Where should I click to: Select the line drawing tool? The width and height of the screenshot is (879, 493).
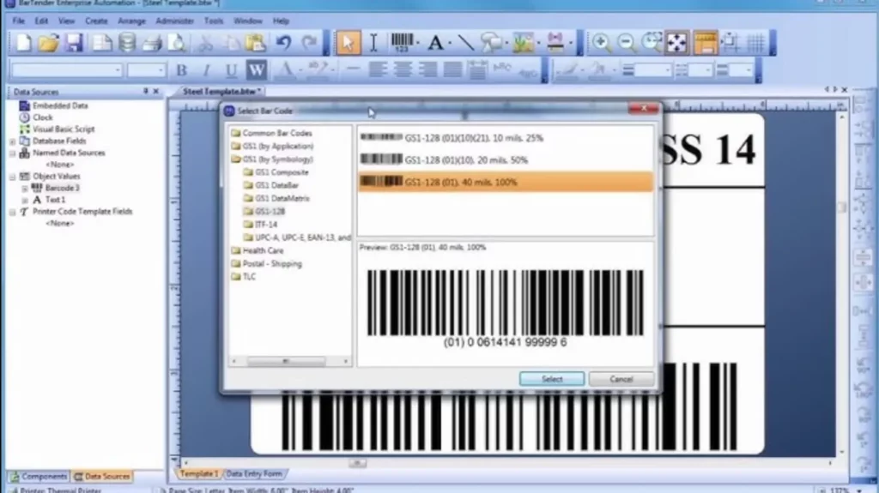(465, 42)
